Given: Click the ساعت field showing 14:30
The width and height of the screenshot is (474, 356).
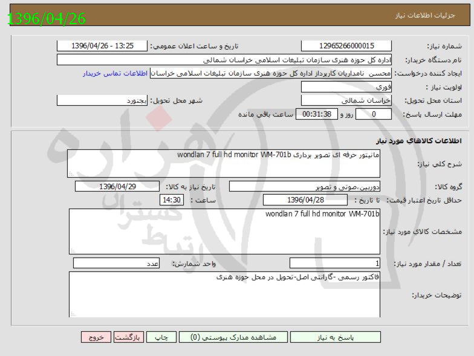Looking at the screenshot, I should tap(172, 199).
